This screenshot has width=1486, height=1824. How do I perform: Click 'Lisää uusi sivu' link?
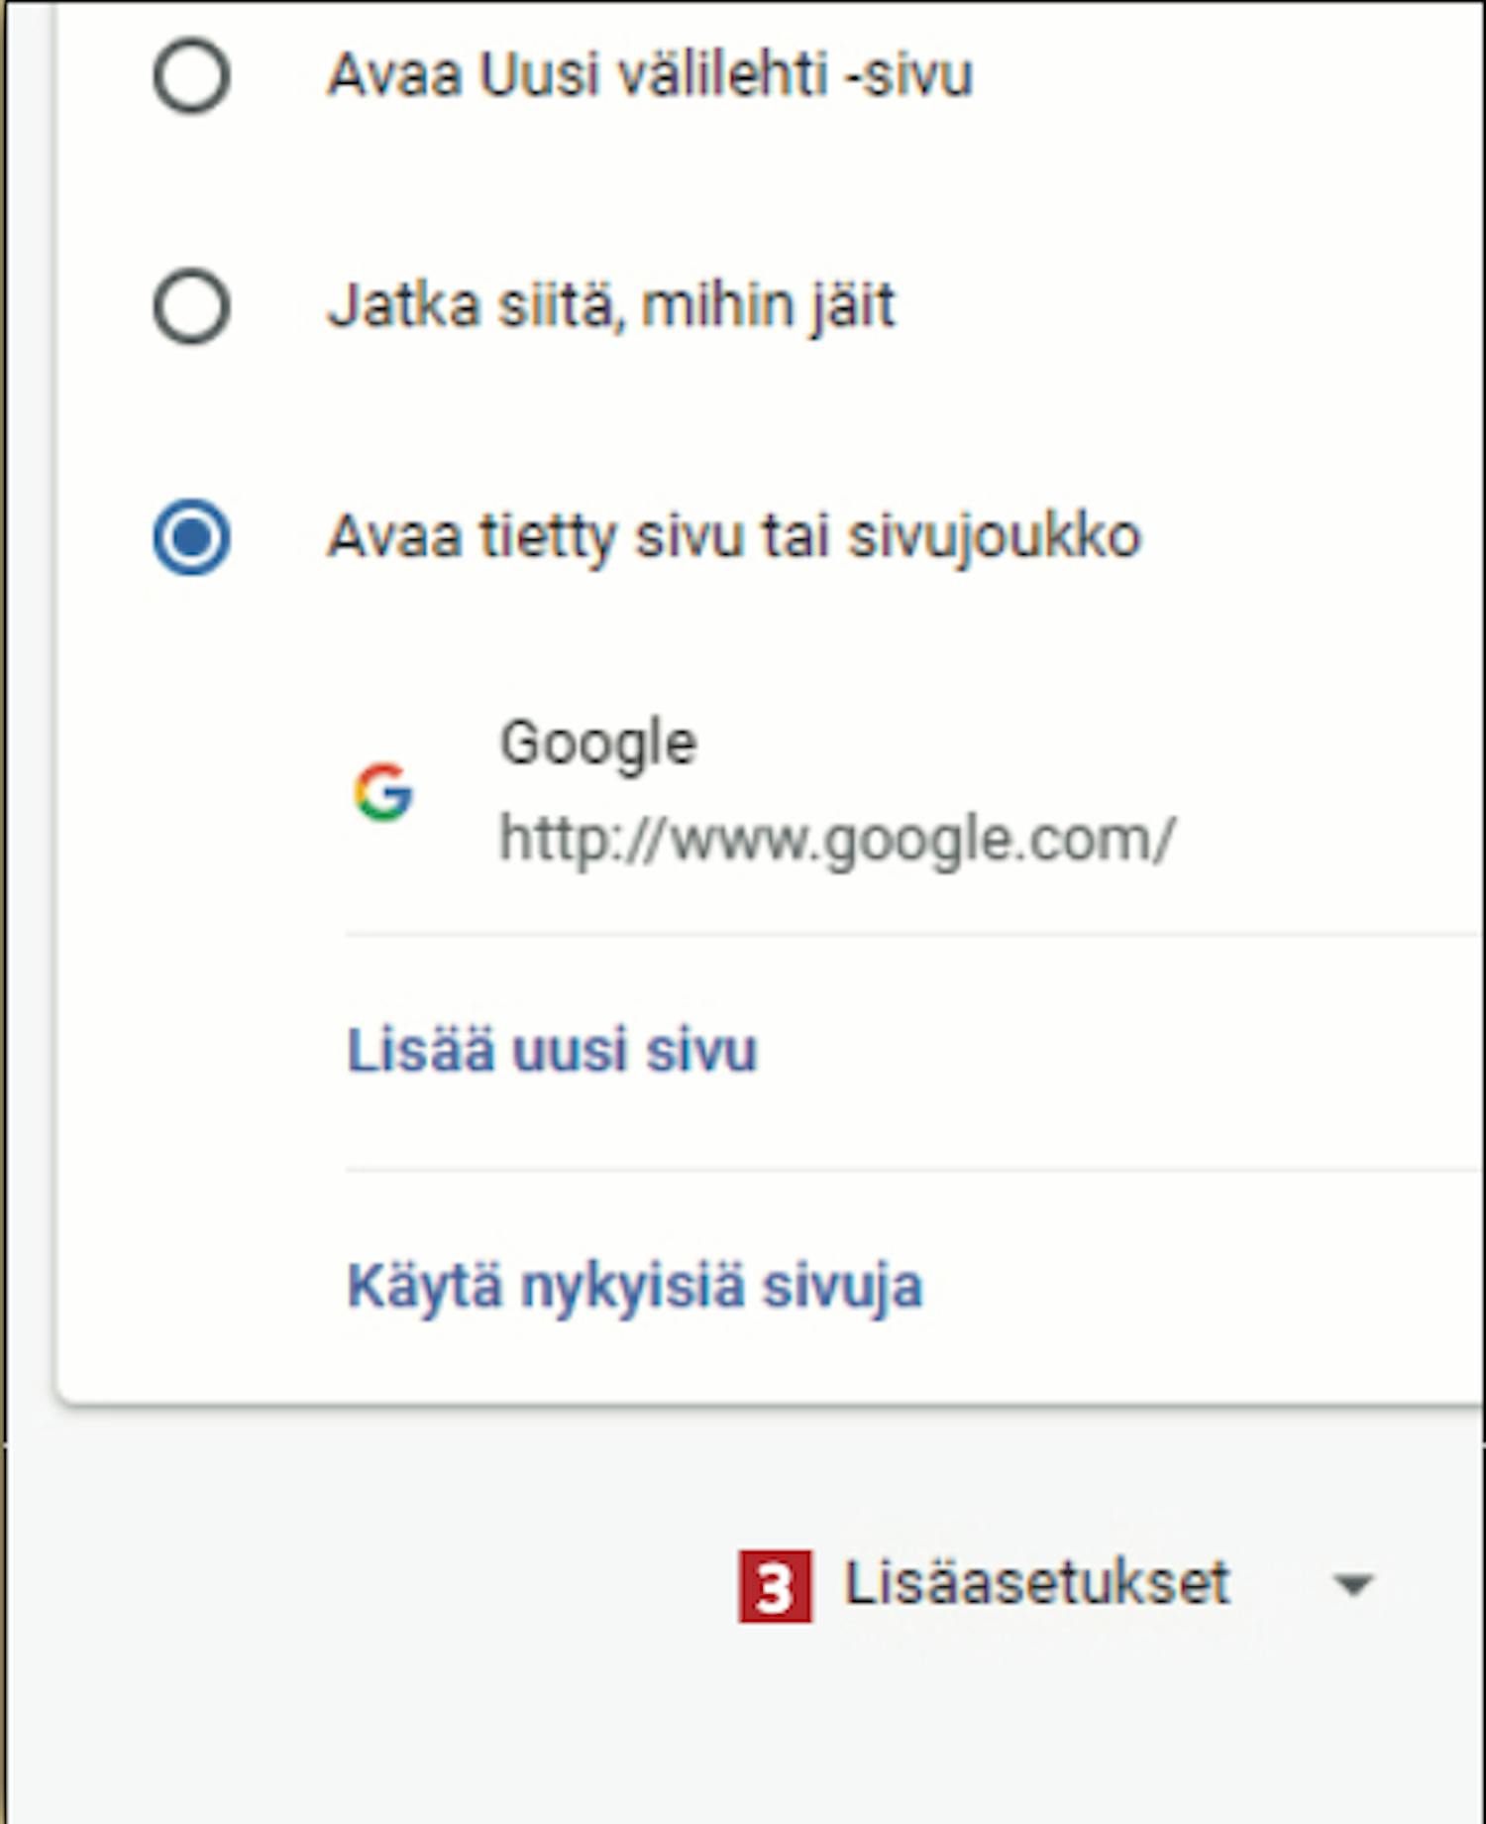tap(552, 1050)
